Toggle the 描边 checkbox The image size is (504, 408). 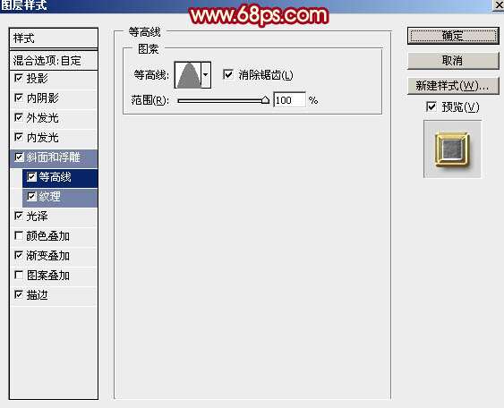19,294
